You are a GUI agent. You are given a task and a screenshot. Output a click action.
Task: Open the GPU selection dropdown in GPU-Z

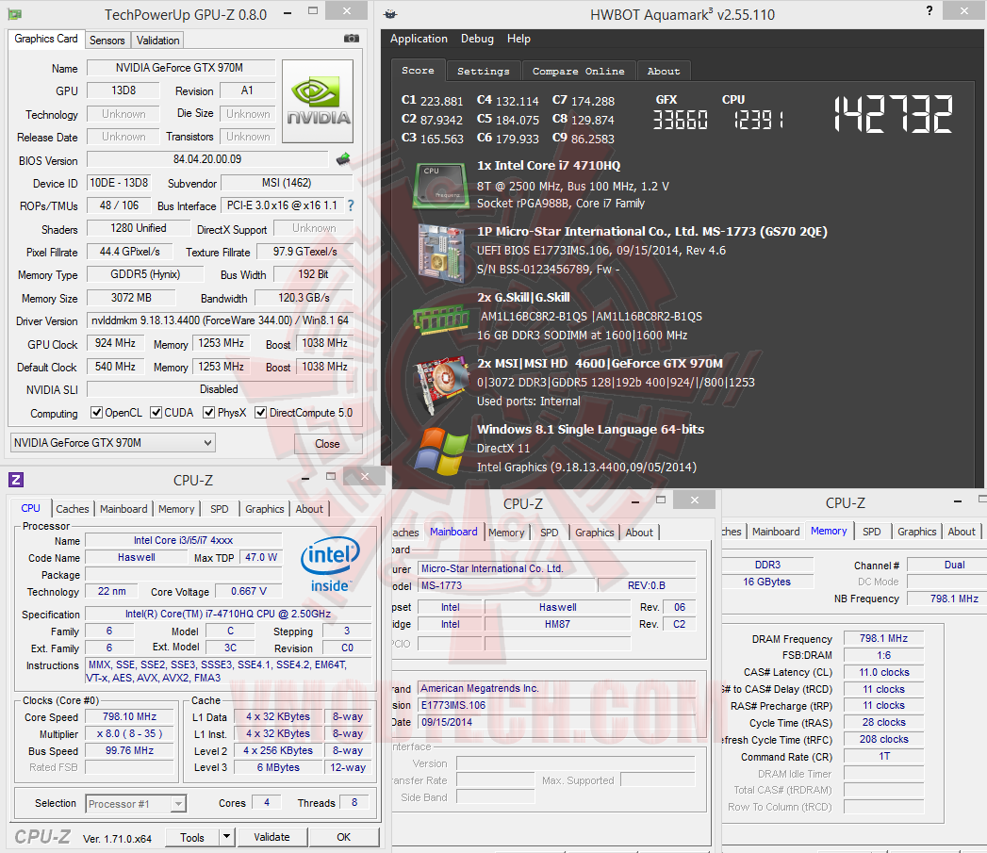coord(113,443)
